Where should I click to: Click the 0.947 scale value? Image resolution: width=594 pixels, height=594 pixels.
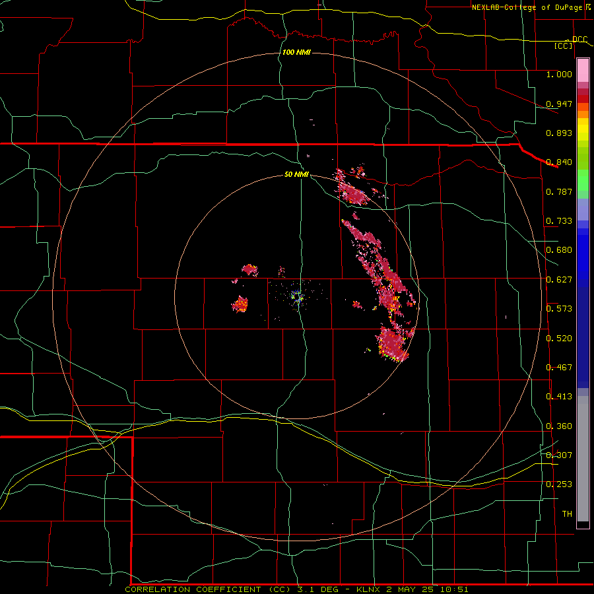[x=559, y=104]
